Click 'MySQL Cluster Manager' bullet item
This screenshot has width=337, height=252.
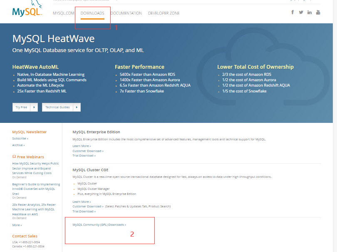tap(94, 189)
